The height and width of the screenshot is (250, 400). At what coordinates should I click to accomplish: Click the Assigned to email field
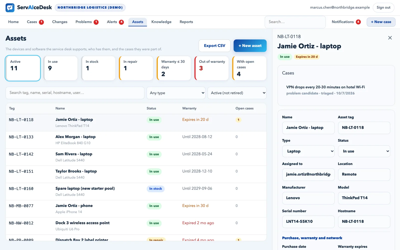point(308,174)
